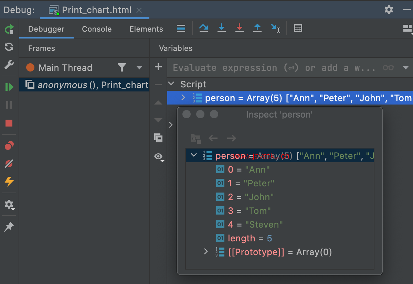Image resolution: width=413 pixels, height=284 pixels.
Task: Open the left sidebar gear settings menu
Action: pos(9,205)
